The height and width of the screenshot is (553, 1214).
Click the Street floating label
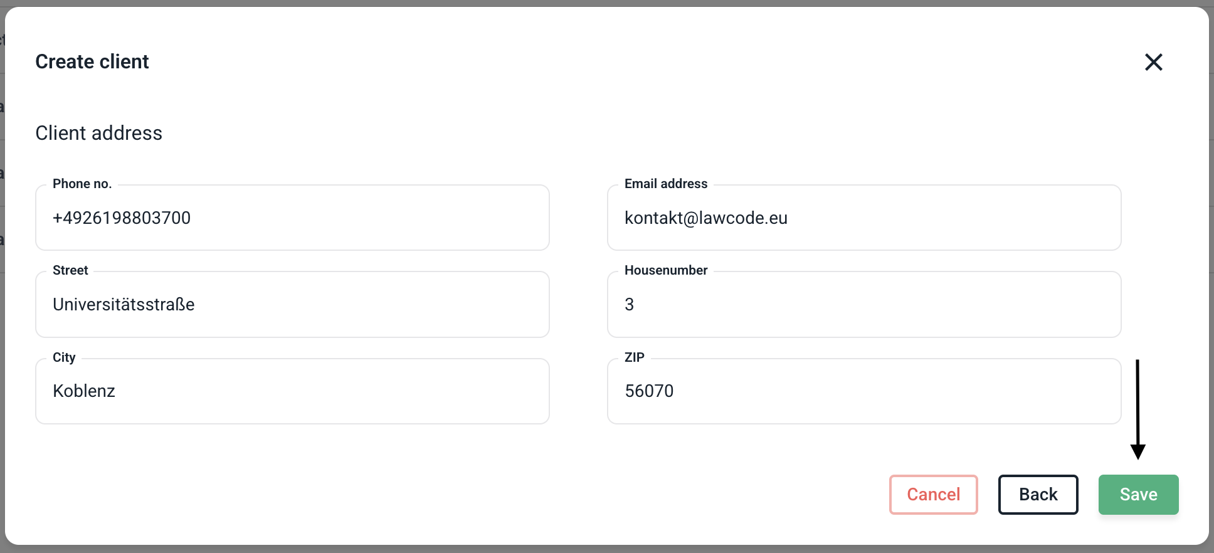(x=70, y=270)
